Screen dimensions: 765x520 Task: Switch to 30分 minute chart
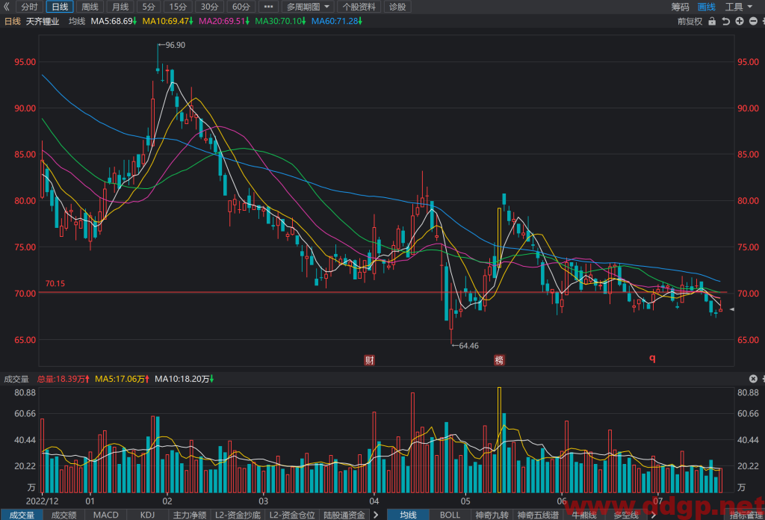209,7
